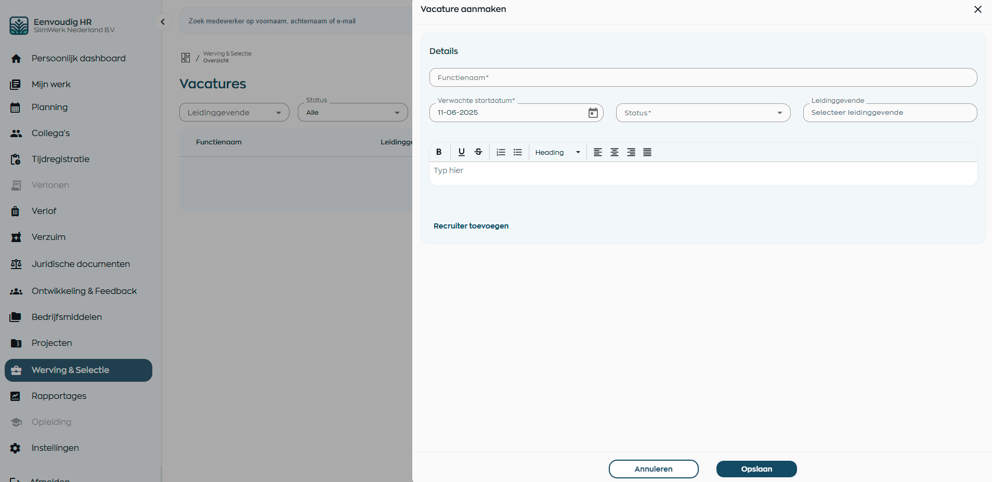
Task: Open the Heading style dropdown
Action: click(557, 152)
